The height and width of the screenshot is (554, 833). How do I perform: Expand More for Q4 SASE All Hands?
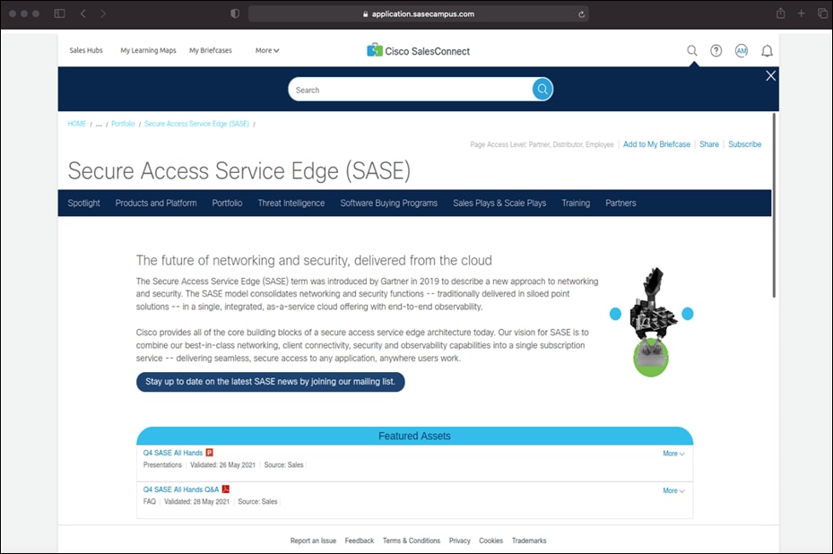[673, 454]
